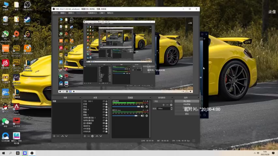The width and height of the screenshot is (278, 156).
Task: Click the 300ms transition duration field
Action: pyautogui.click(x=164, y=109)
